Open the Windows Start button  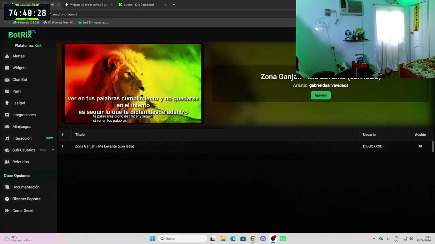click(152, 239)
